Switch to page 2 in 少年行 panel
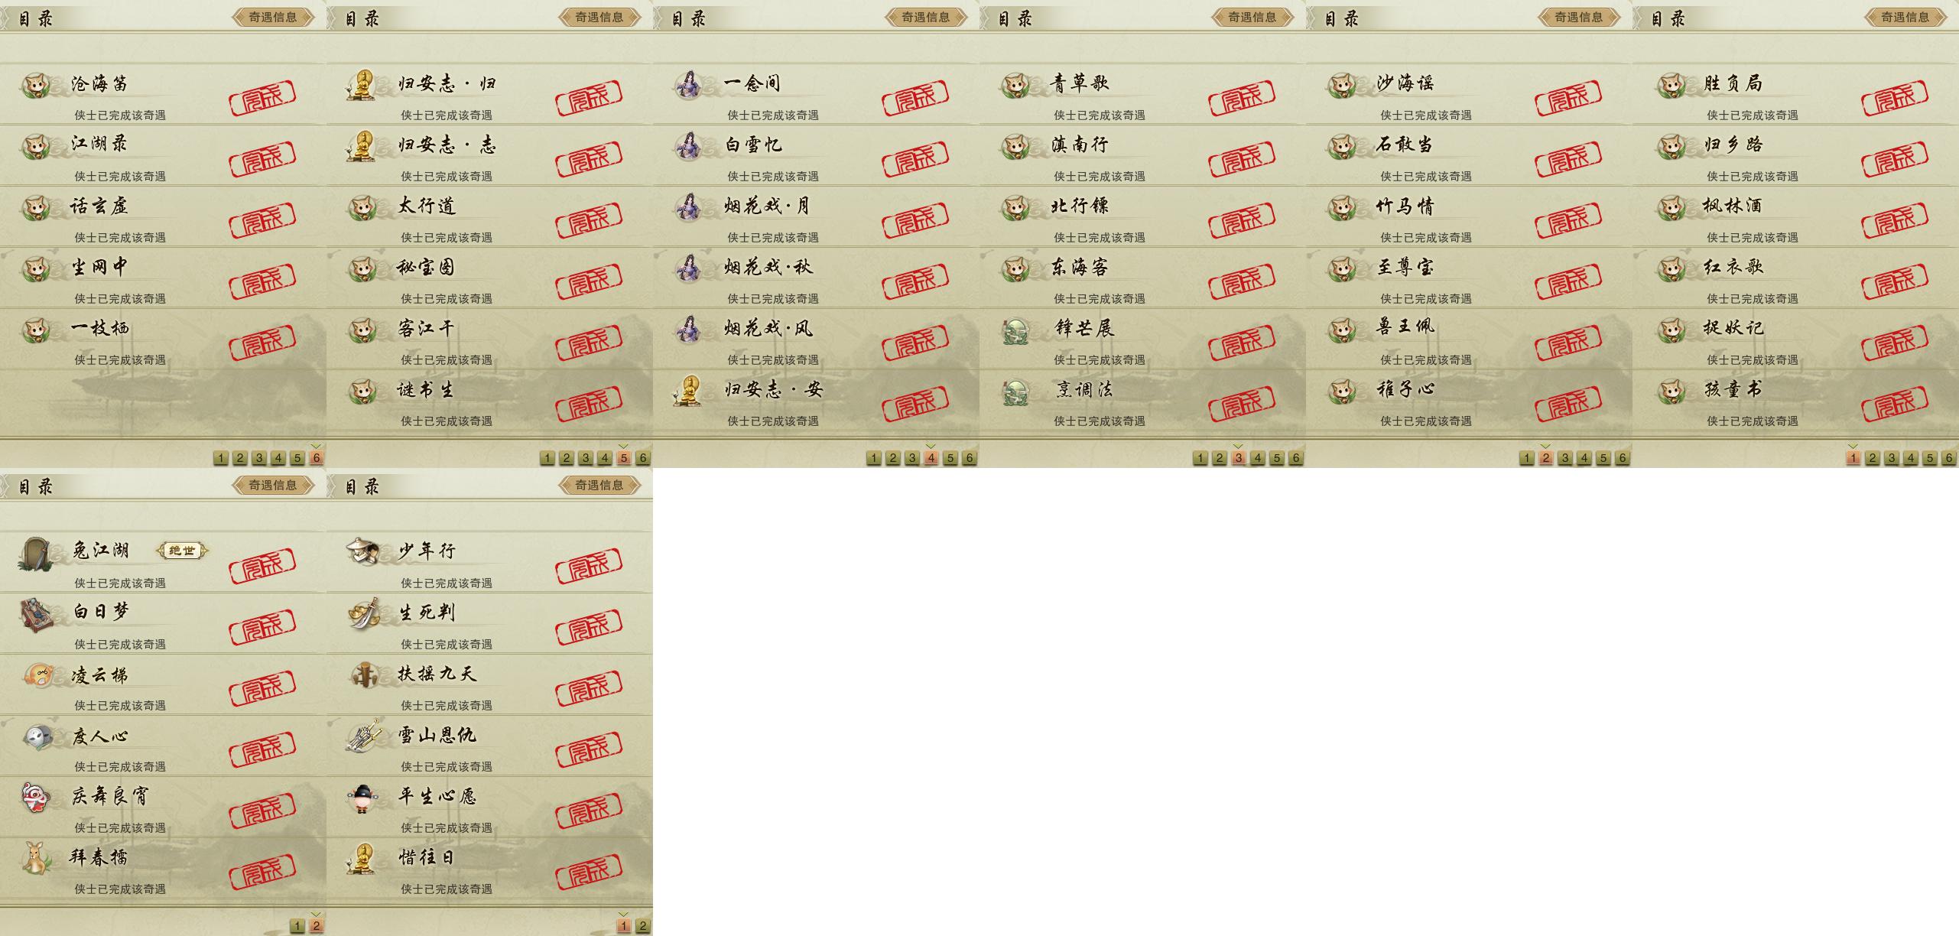This screenshot has height=936, width=1959. click(x=642, y=926)
